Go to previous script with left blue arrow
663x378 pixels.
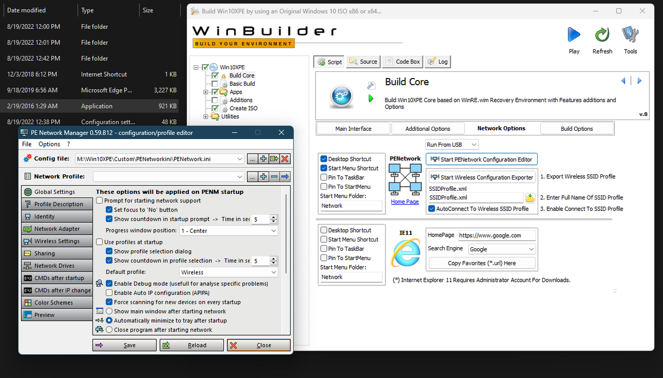coord(623,81)
